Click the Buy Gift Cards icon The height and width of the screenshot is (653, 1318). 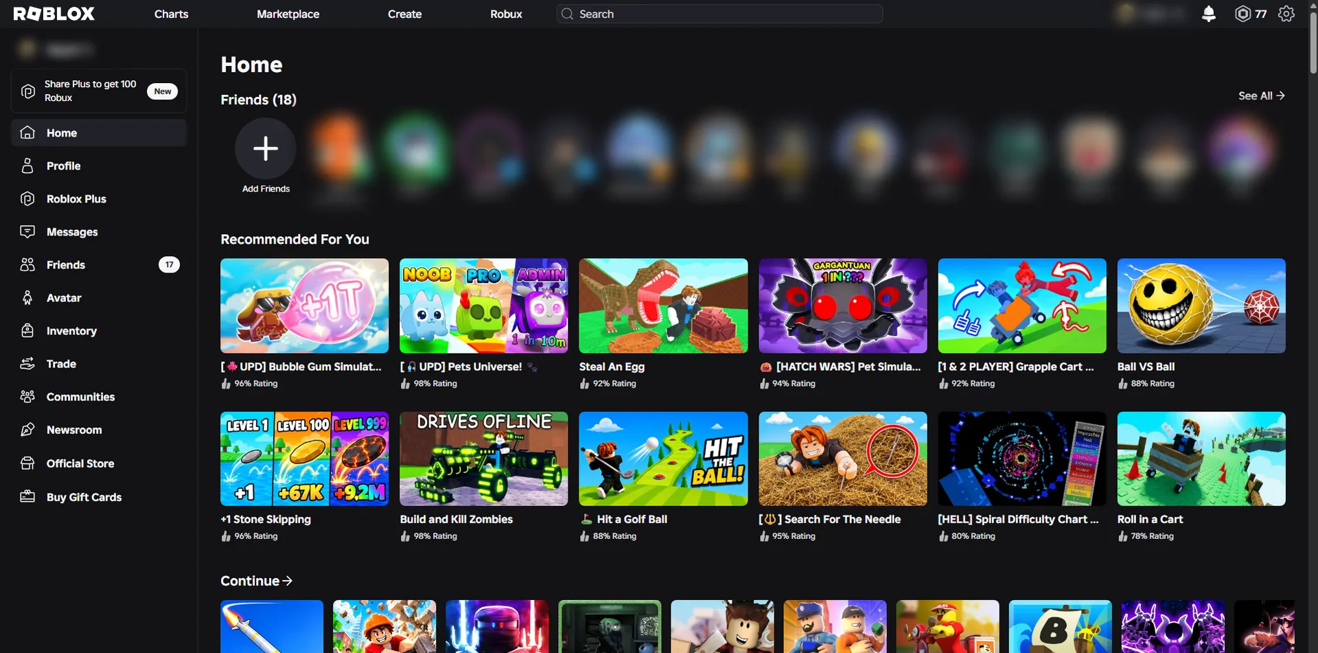coord(27,496)
